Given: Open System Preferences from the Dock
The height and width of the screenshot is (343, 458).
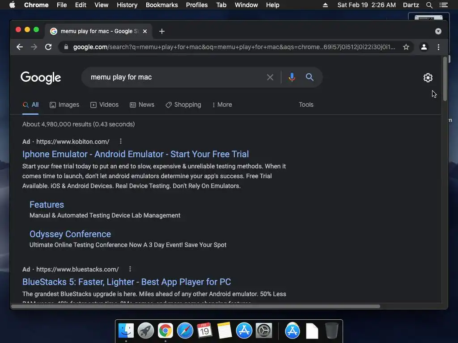Looking at the screenshot, I should click(x=264, y=331).
